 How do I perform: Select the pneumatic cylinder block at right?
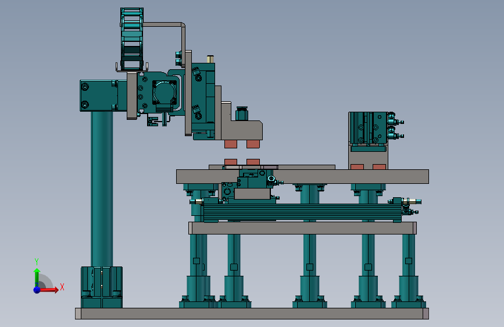tap(368, 128)
